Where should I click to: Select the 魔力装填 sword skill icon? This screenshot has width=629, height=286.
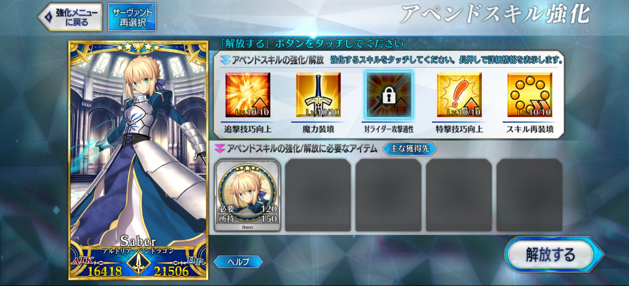(318, 95)
